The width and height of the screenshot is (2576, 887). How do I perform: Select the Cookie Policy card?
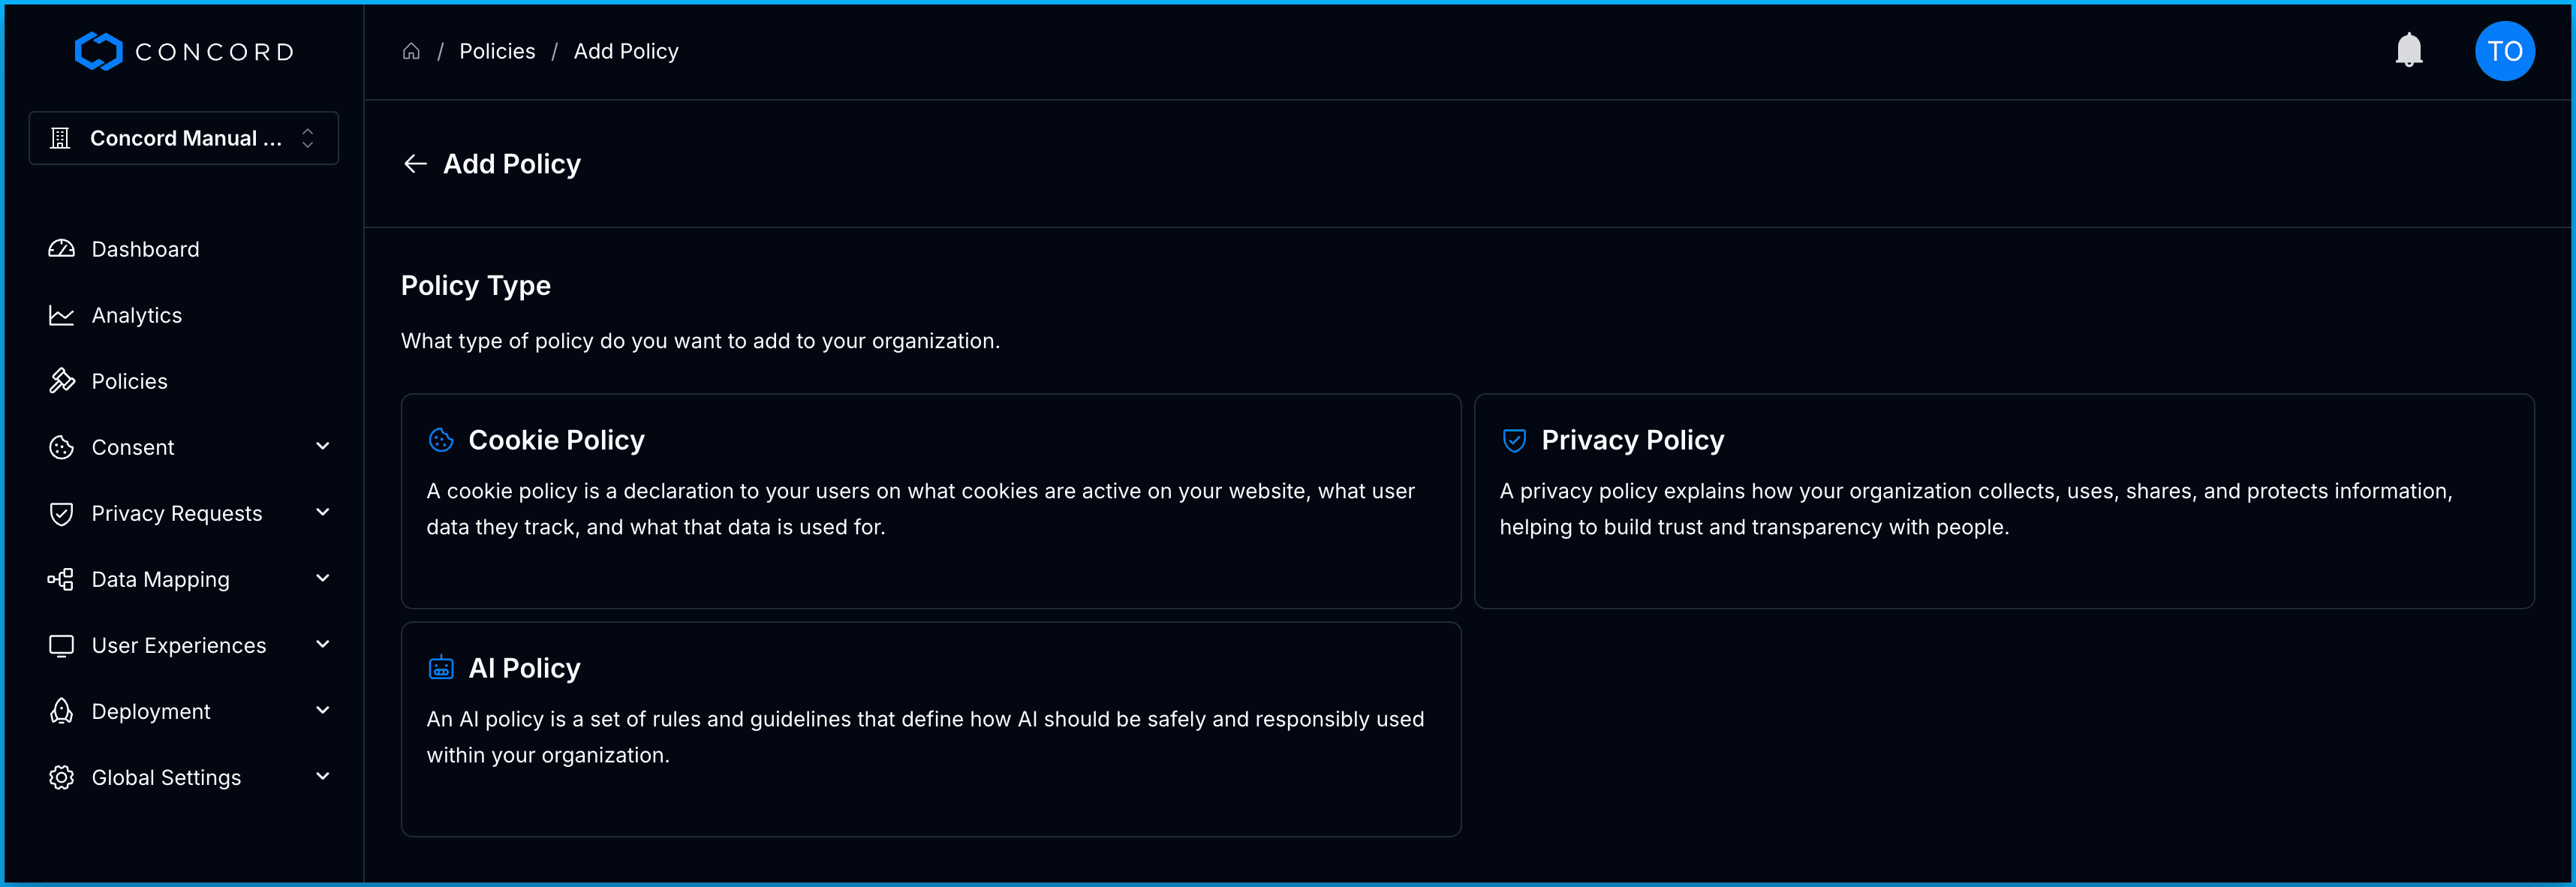930,501
